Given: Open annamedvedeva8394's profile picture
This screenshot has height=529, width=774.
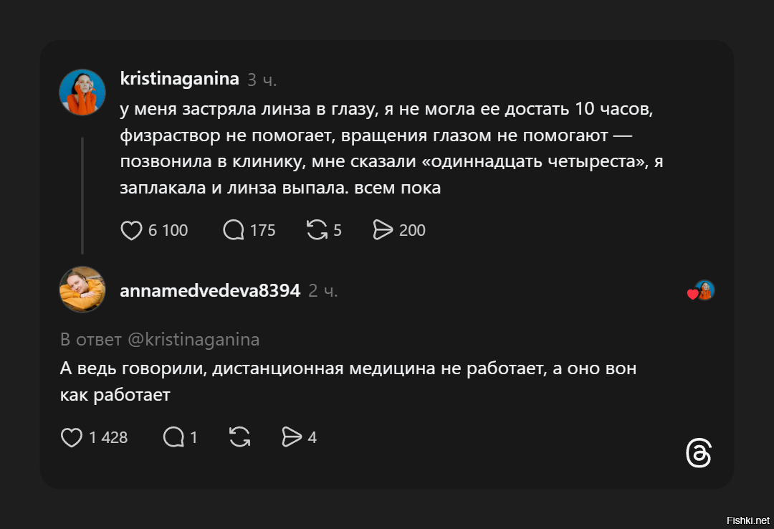Looking at the screenshot, I should coord(82,290).
